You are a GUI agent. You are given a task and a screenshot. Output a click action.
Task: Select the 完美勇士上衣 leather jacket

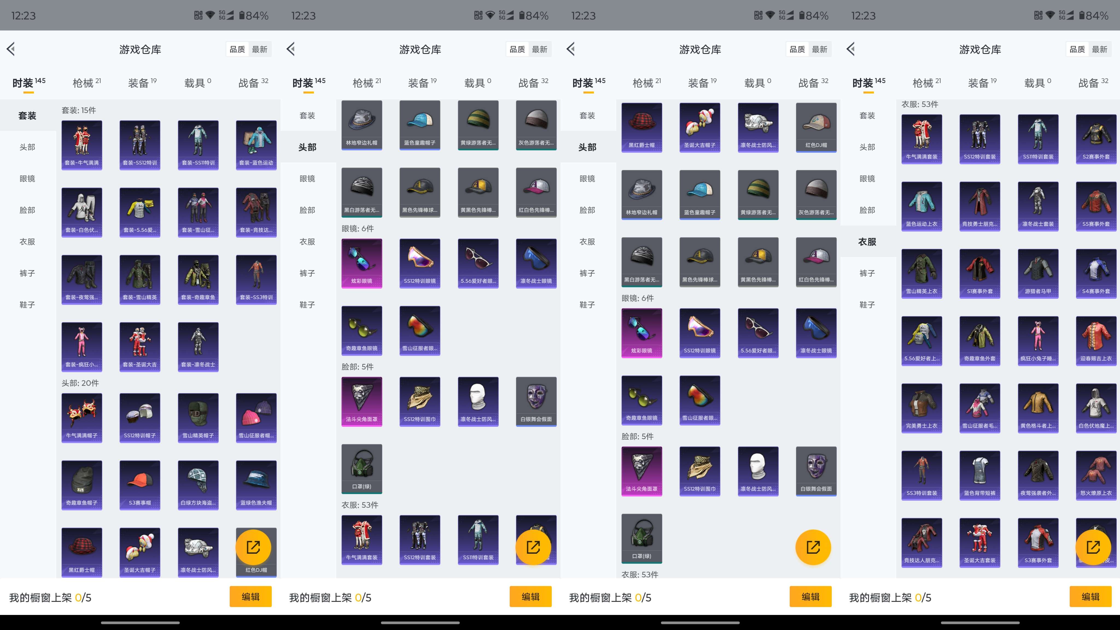click(922, 409)
